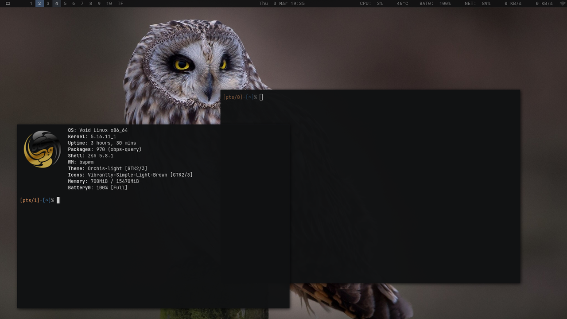
Task: Click the BAT0 100% battery indicator
Action: click(x=435, y=4)
